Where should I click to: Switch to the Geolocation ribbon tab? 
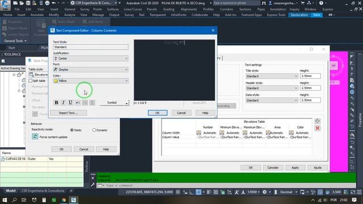coord(299,15)
